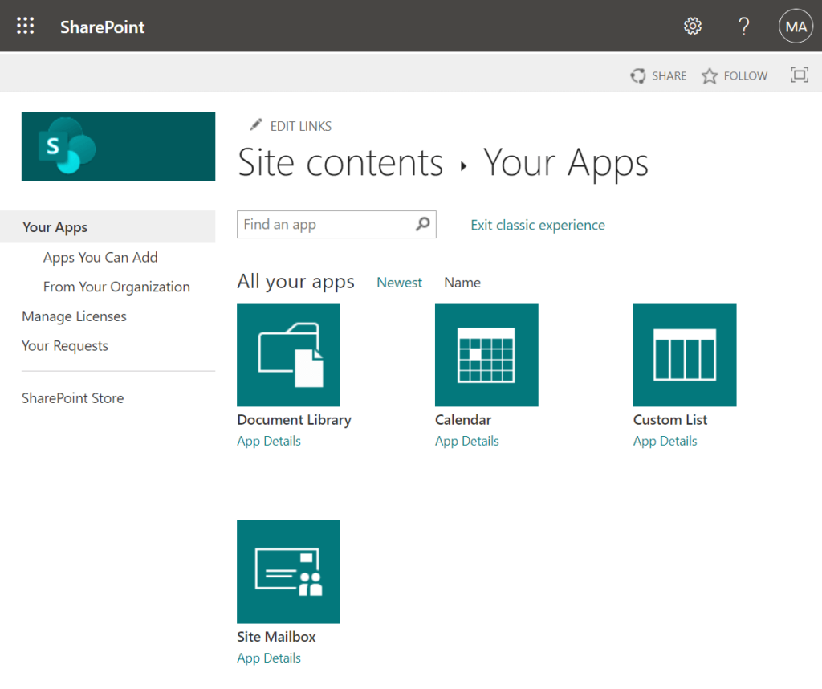This screenshot has height=689, width=822.
Task: Click the Site contents breadcrumb
Action: 340,163
